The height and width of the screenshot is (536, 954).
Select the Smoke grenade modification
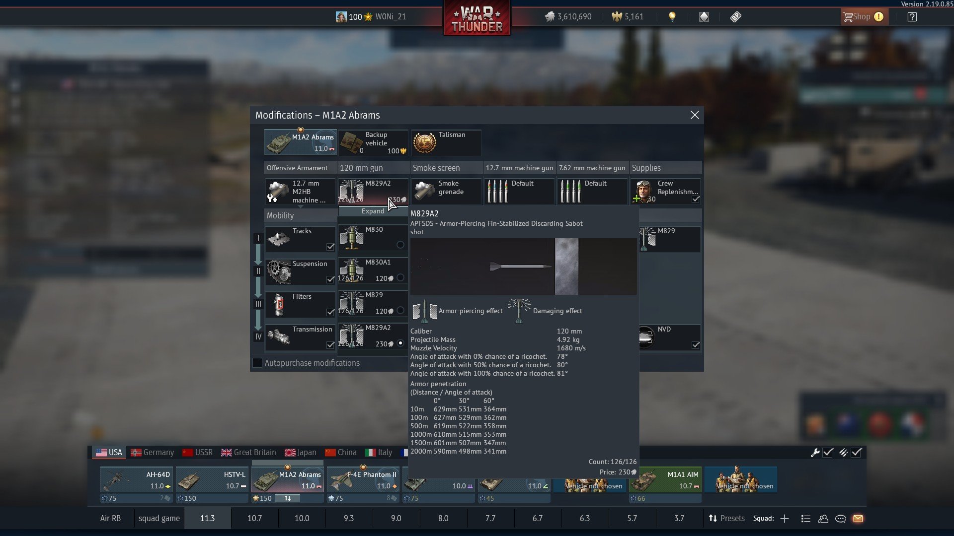tap(446, 192)
